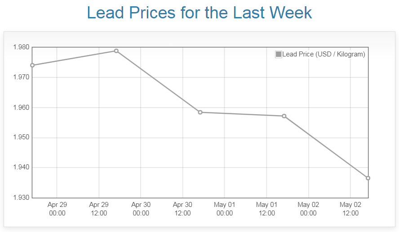Click the "May 02 00:00" x-axis label
399x232 pixels.
click(309, 209)
